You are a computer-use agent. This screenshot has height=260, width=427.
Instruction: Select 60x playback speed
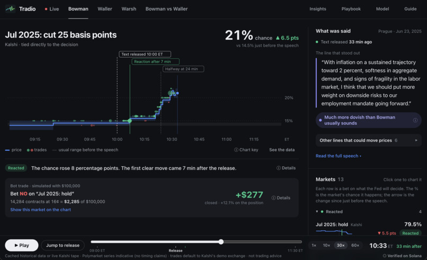pyautogui.click(x=355, y=245)
